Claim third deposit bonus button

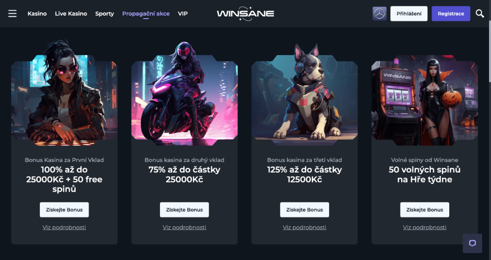(304, 209)
